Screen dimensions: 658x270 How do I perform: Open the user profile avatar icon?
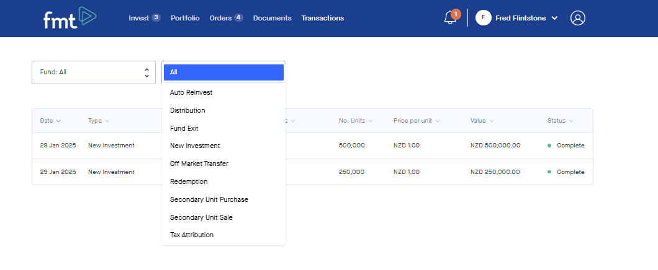click(x=577, y=18)
